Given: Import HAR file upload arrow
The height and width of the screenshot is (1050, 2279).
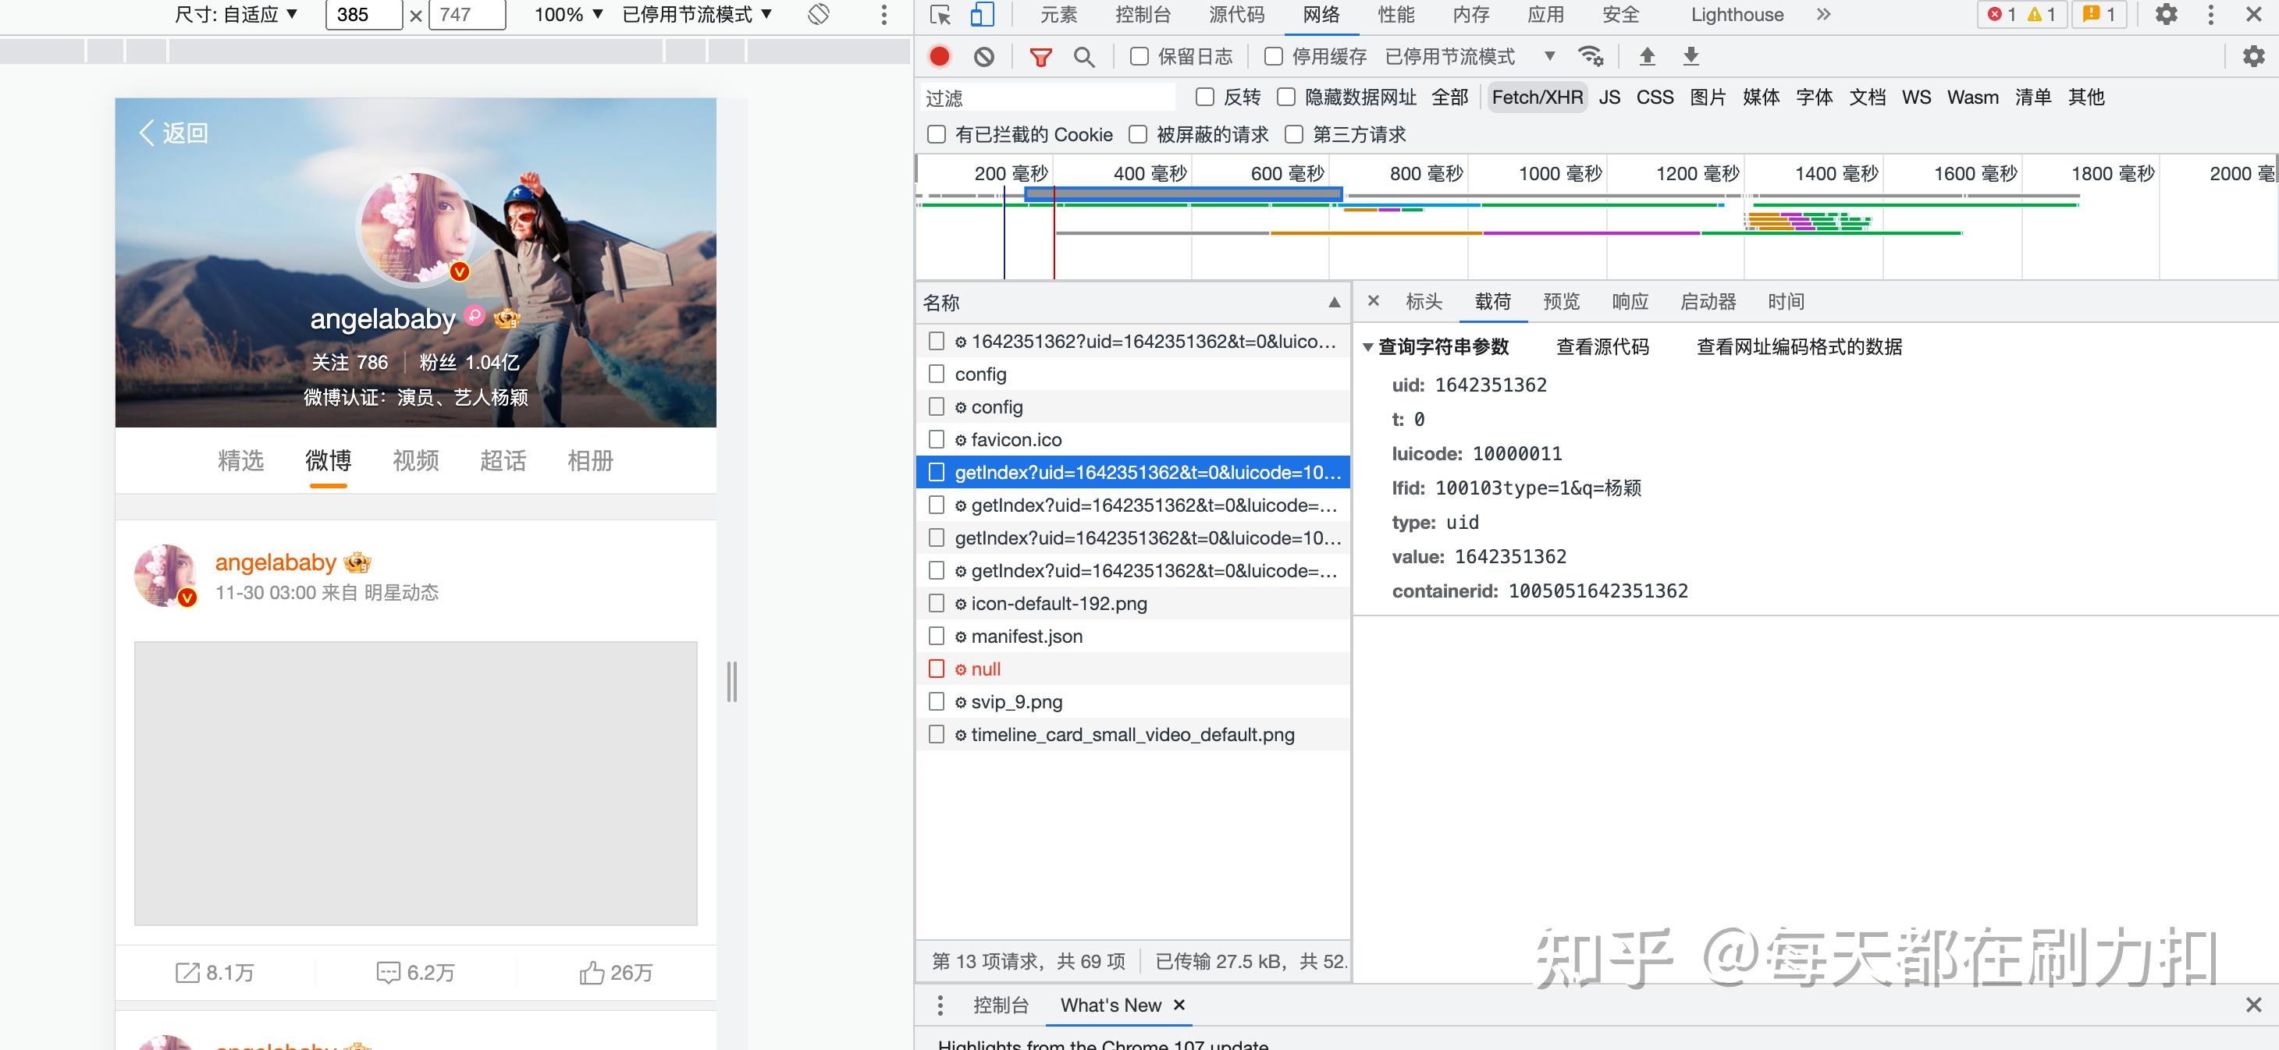Looking at the screenshot, I should 1647,57.
